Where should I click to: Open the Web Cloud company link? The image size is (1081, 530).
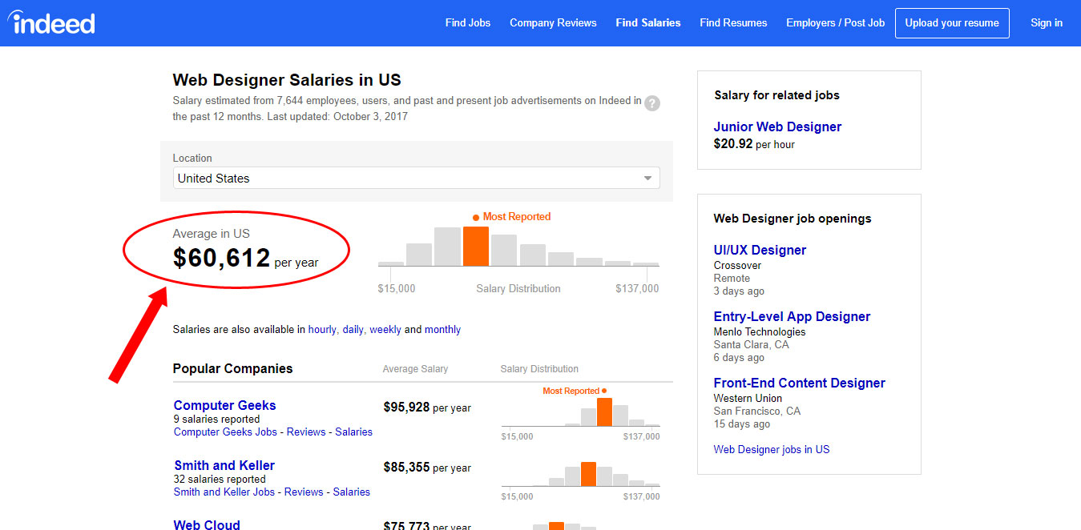pos(207,524)
